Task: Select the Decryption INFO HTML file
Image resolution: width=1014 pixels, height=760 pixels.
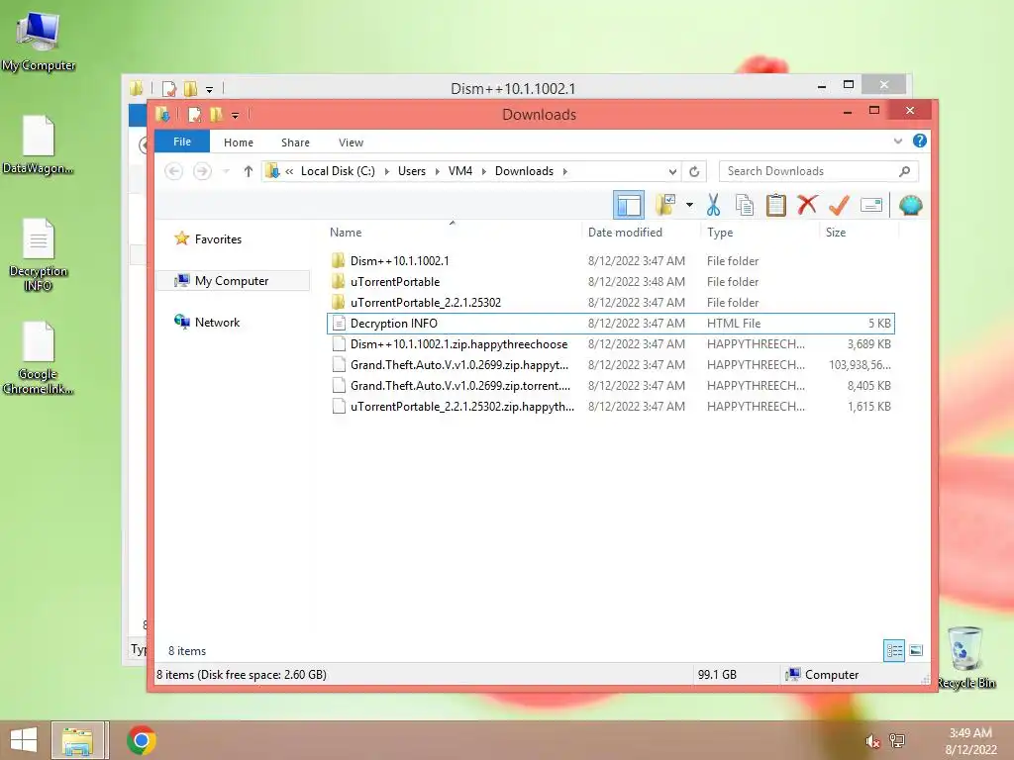Action: 611,324
